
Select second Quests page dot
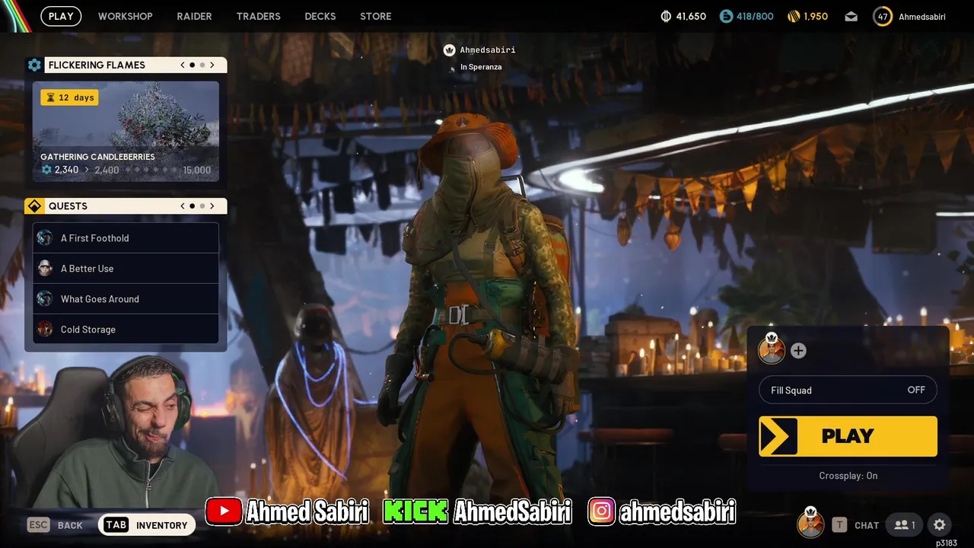click(202, 206)
